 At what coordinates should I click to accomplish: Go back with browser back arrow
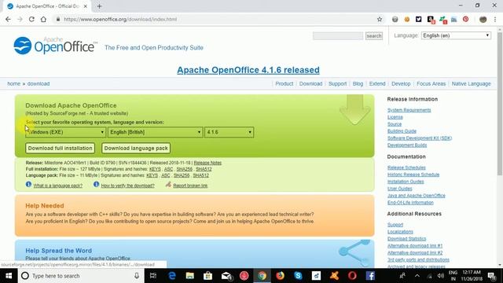click(8, 19)
